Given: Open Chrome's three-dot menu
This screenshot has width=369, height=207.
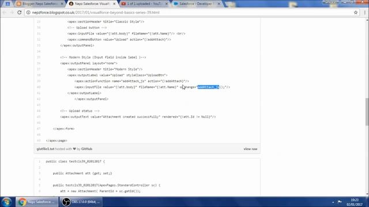Looking at the screenshot, I should pos(364,13).
